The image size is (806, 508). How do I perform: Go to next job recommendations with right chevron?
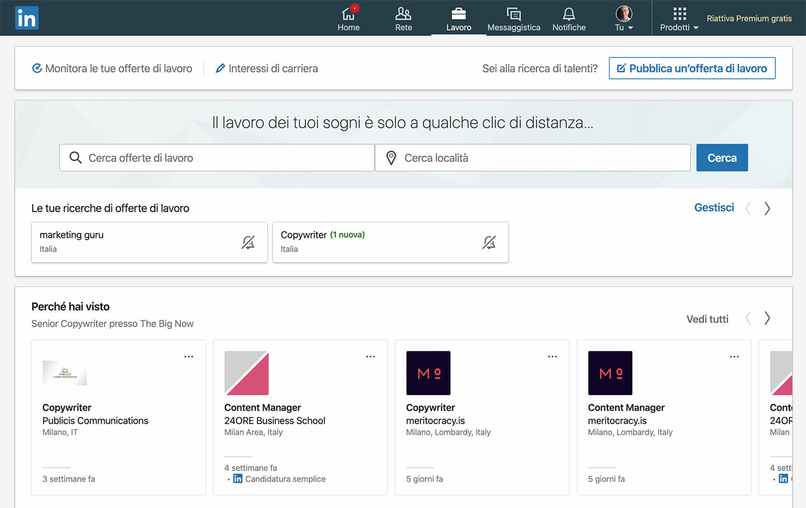point(767,318)
